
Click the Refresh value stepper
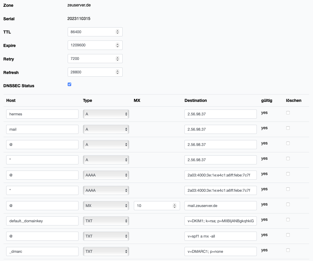pos(117,72)
